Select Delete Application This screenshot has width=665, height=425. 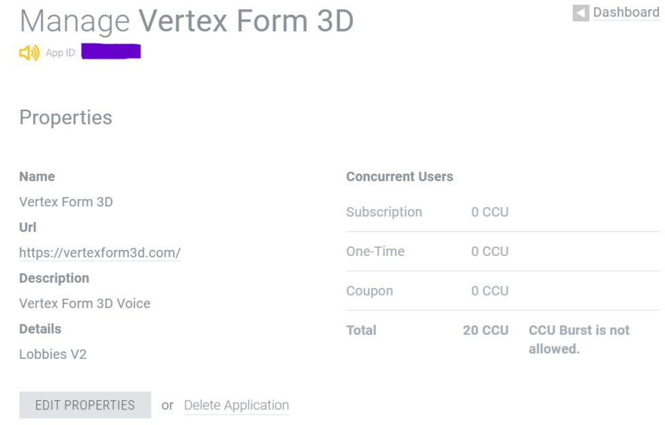coord(236,405)
